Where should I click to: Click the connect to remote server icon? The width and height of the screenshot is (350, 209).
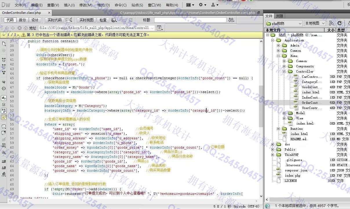tap(331, 23)
